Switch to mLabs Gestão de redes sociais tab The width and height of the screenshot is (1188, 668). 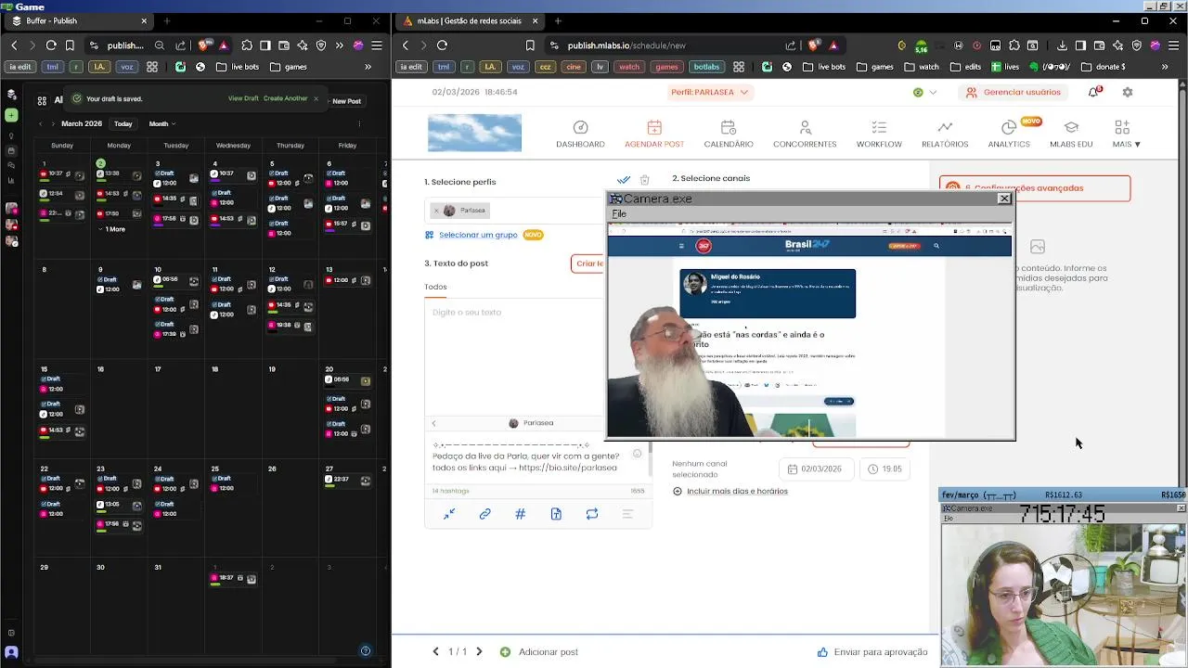click(469, 20)
